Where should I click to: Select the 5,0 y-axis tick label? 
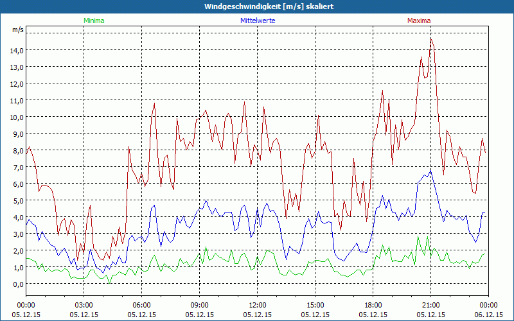pos(17,200)
